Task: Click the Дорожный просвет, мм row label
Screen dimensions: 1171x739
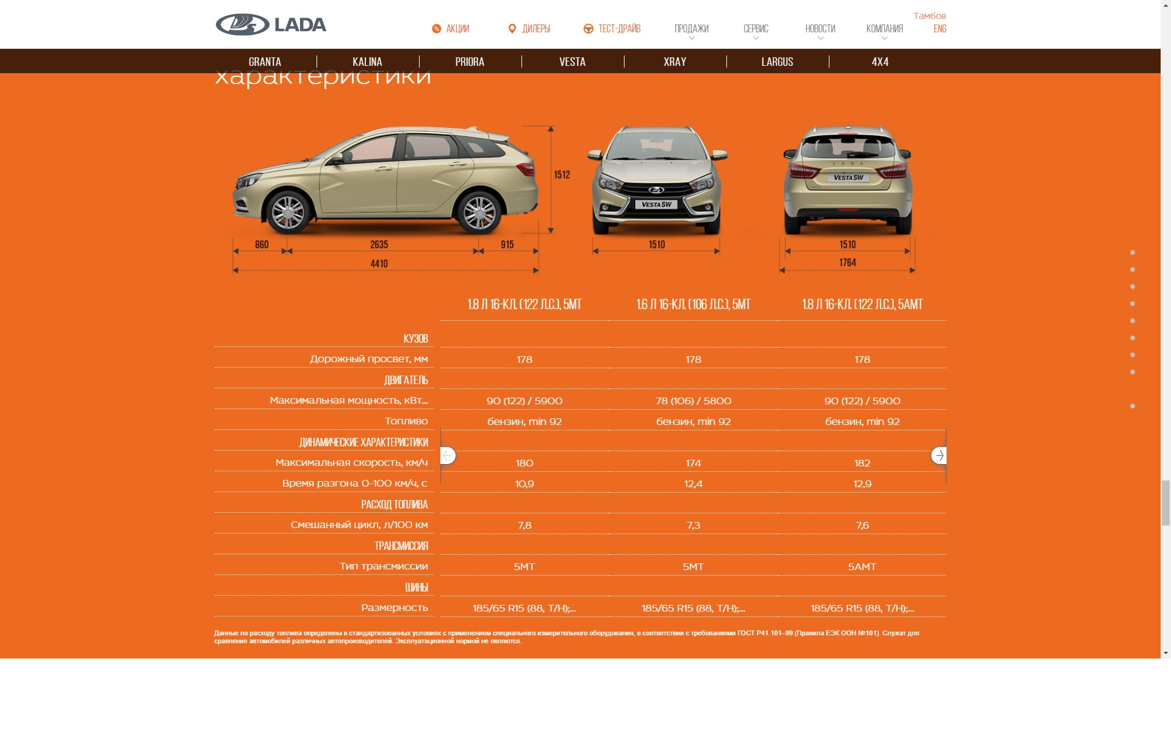Action: point(369,359)
